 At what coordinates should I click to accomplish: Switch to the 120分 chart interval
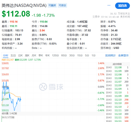56,55
